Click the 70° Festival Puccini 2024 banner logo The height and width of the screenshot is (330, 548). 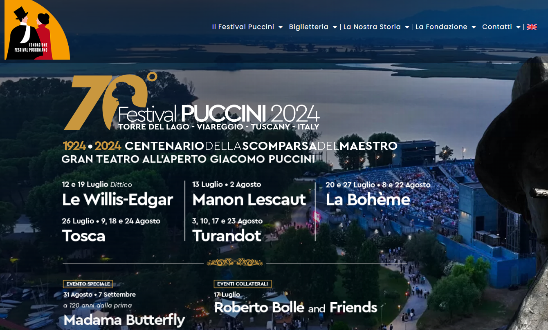(192, 101)
